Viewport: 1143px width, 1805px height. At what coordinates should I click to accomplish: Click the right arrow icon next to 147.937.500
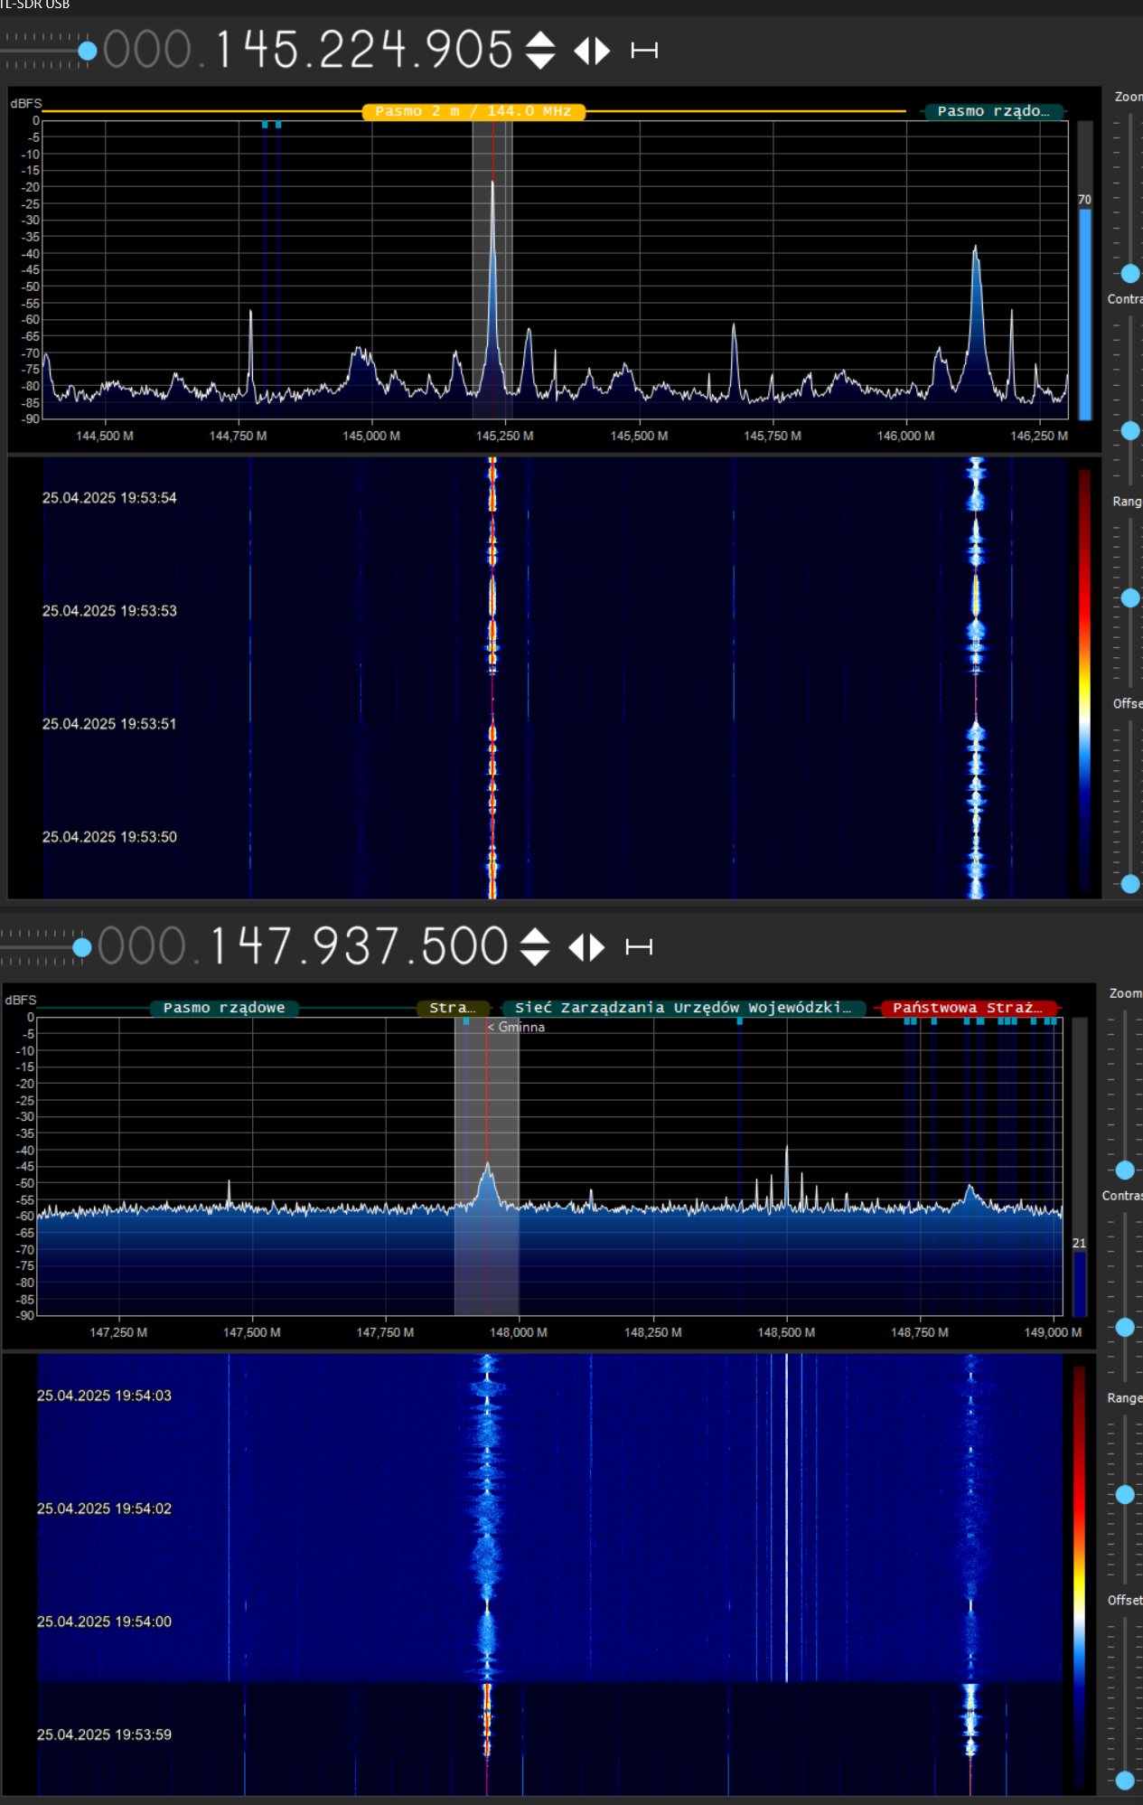(x=597, y=947)
